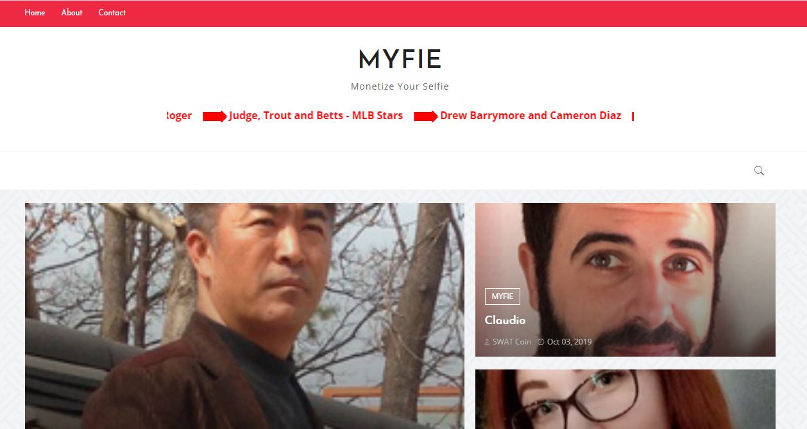Open Drew Barrymore and Cameron Diaz headline

[531, 116]
